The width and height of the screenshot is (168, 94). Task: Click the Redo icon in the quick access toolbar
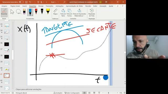35,2
